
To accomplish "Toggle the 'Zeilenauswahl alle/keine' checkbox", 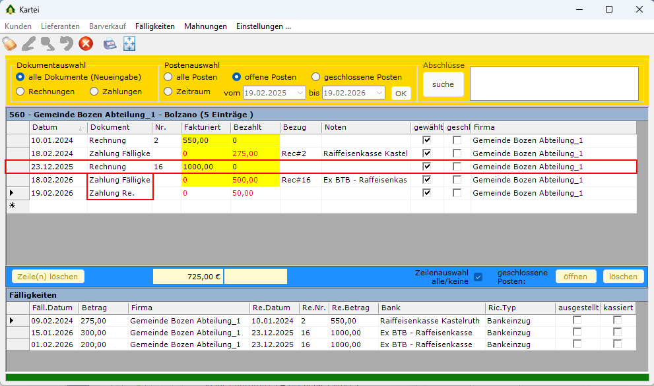I will [x=478, y=277].
